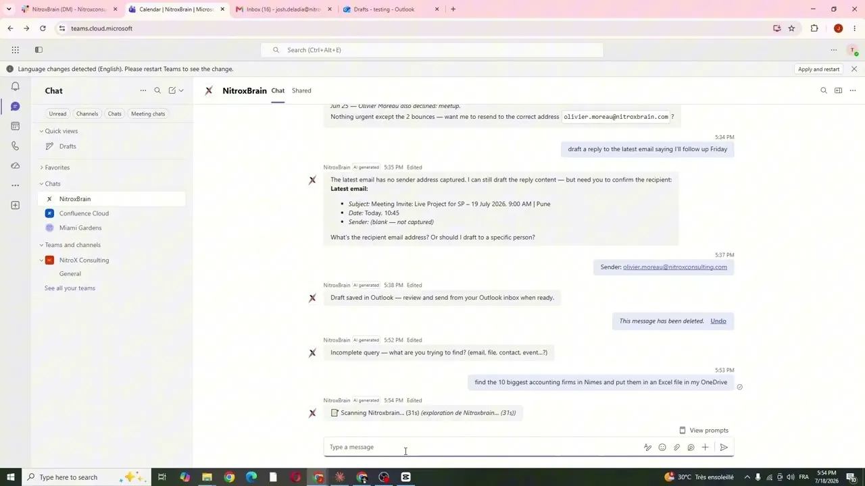Open the Calendar icon in left rail
Viewport: 865px width, 486px height.
coord(15,126)
